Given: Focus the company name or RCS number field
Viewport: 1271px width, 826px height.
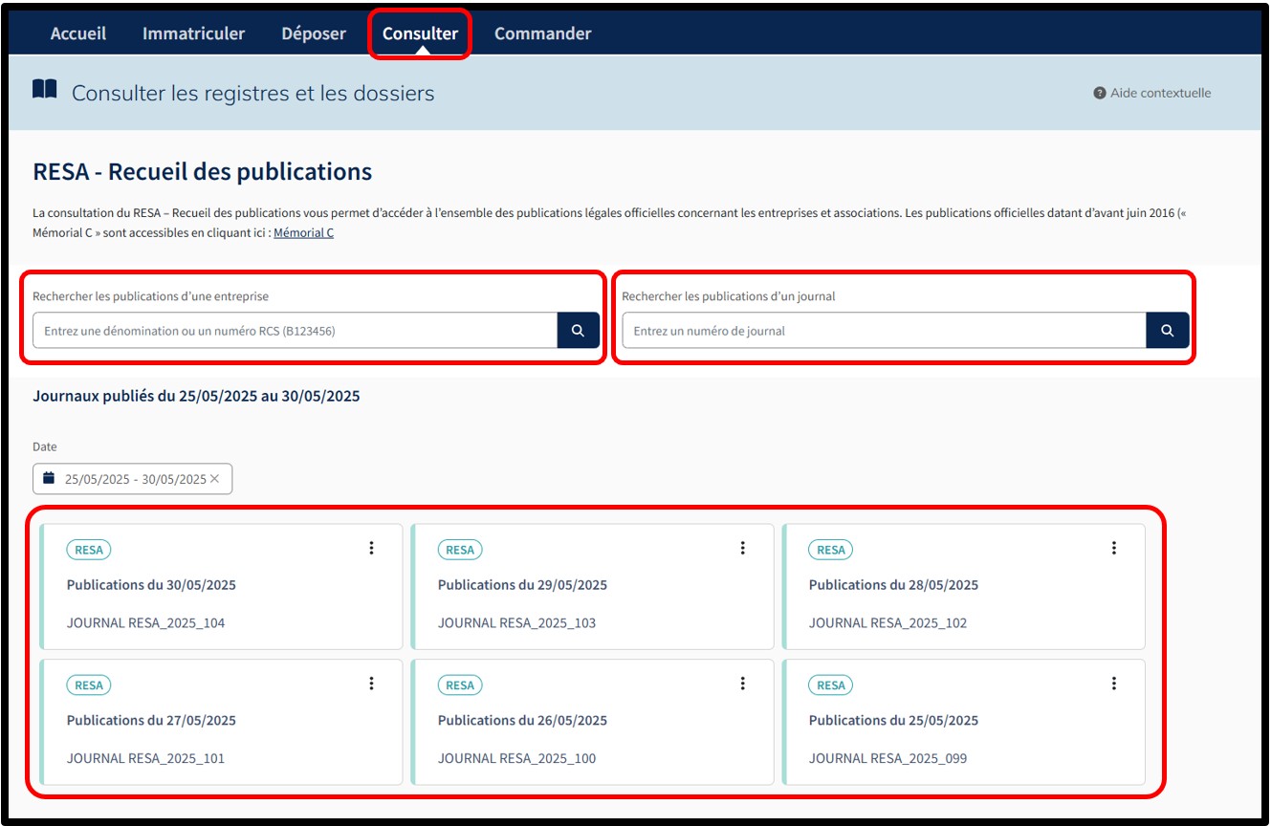Looking at the screenshot, I should click(295, 331).
